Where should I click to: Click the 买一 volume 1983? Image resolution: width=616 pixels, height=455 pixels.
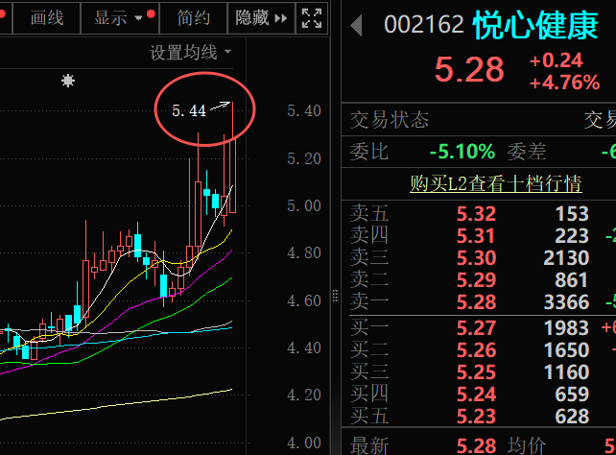(566, 328)
